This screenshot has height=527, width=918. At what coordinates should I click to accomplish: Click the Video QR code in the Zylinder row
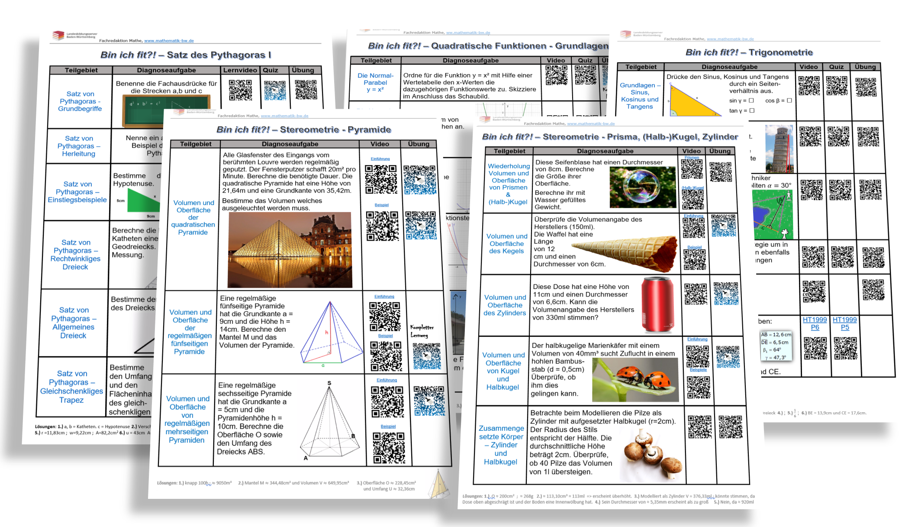point(696,294)
